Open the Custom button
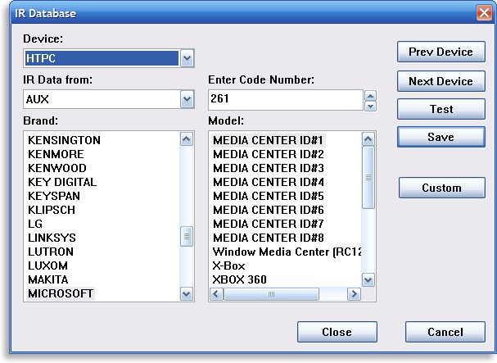 442,188
